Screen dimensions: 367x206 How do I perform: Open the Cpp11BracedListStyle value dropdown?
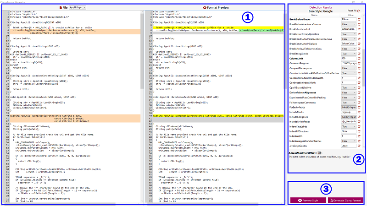click(349, 87)
